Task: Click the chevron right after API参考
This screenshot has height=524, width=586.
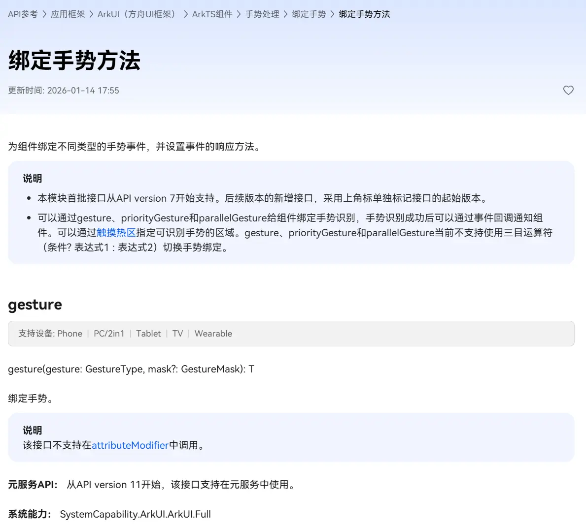Action: [44, 14]
